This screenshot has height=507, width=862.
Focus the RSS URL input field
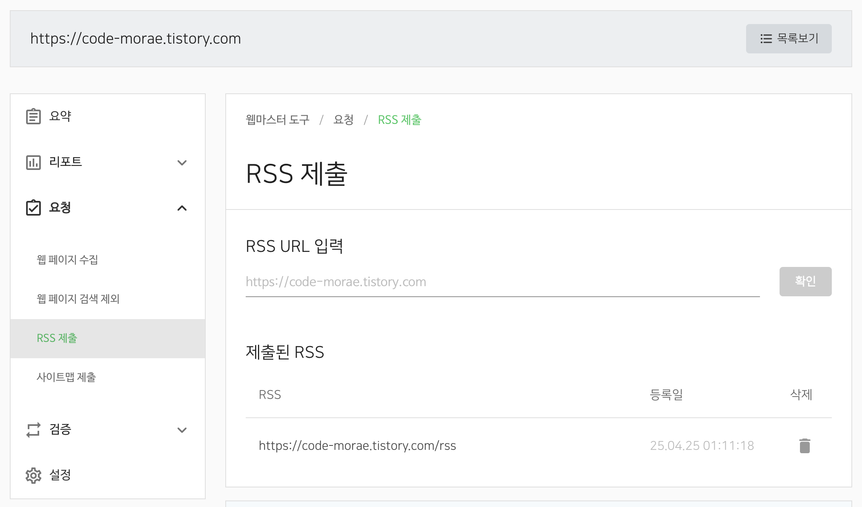tap(502, 282)
